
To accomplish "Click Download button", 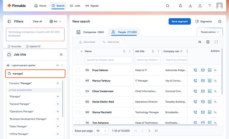I will pyautogui.click(x=87, y=42).
